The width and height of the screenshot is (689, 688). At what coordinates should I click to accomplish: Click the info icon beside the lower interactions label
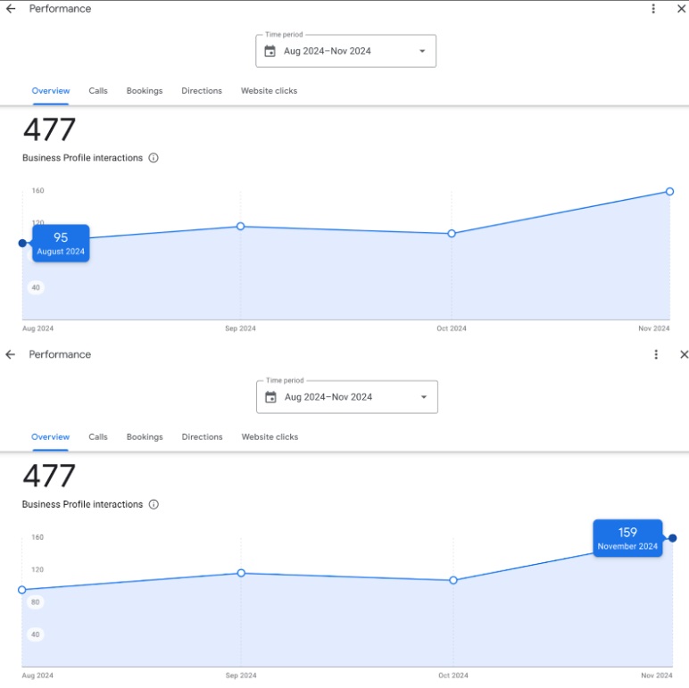tap(154, 504)
